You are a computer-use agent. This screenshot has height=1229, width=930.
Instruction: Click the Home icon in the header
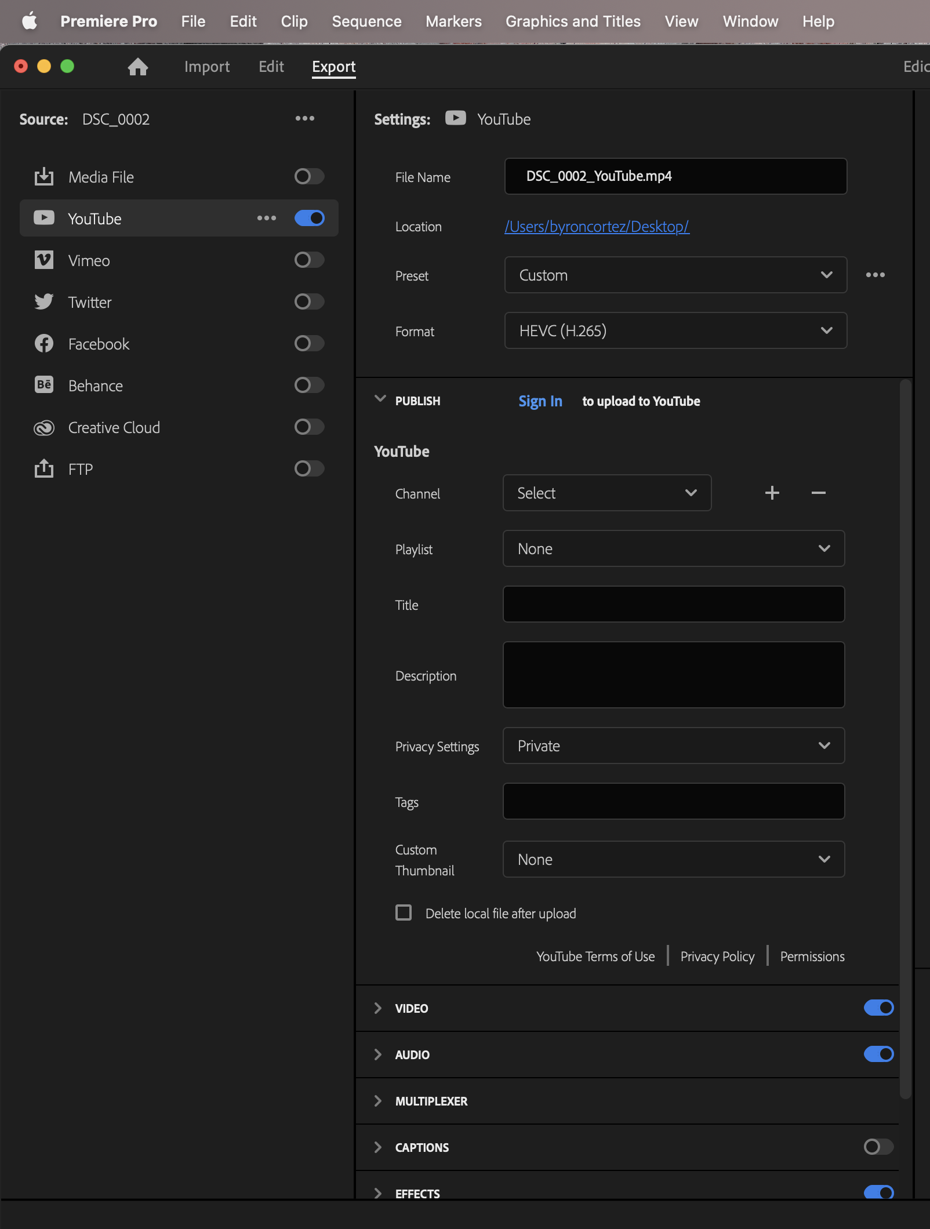138,66
